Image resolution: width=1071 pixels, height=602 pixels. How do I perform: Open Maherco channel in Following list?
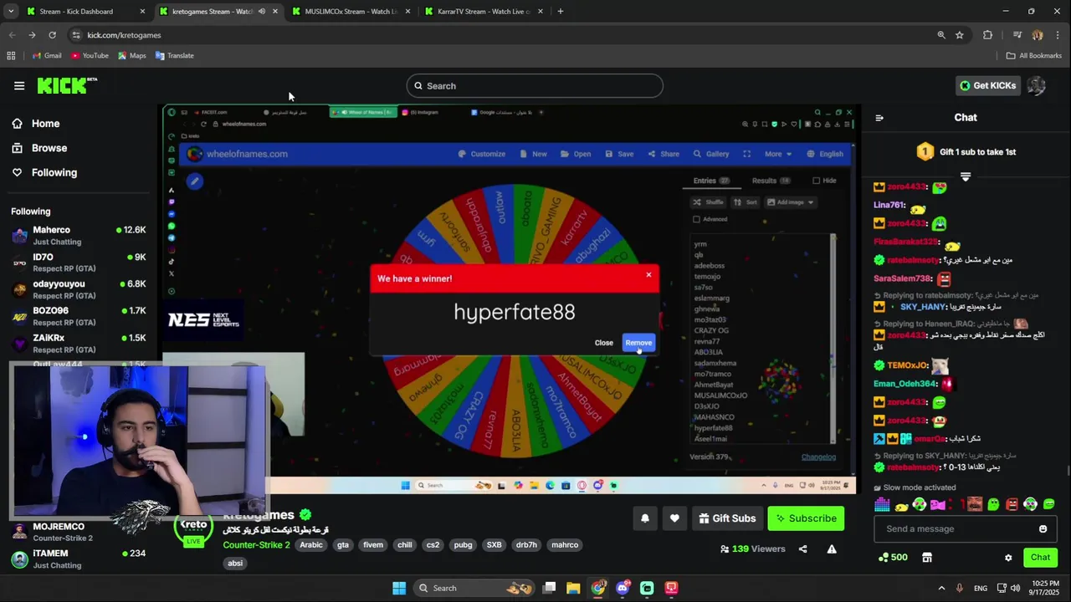(x=79, y=236)
